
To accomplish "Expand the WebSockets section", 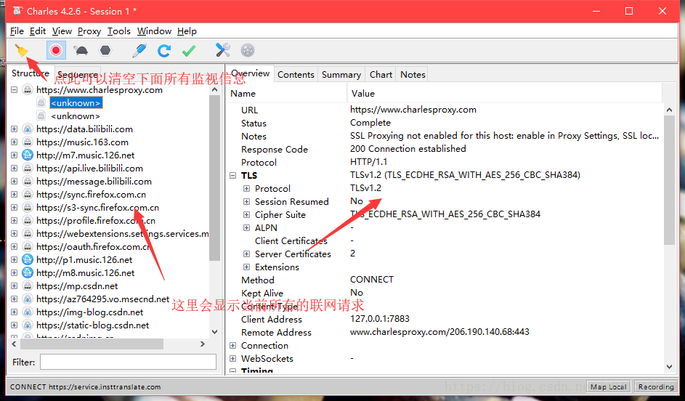I will coord(233,359).
